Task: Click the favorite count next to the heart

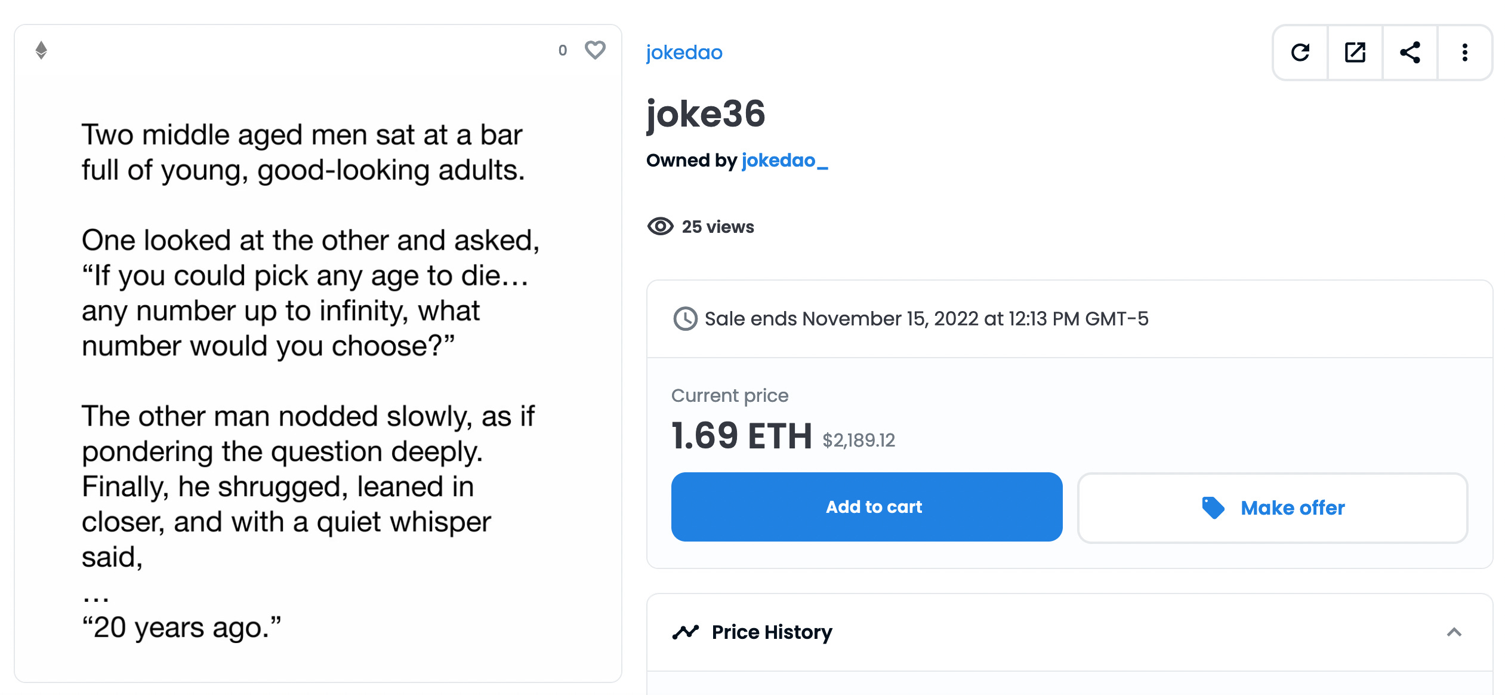Action: click(562, 51)
